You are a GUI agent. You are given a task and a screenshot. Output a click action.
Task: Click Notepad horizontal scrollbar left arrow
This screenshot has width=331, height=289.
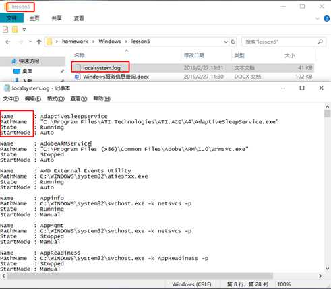pyautogui.click(x=3, y=276)
